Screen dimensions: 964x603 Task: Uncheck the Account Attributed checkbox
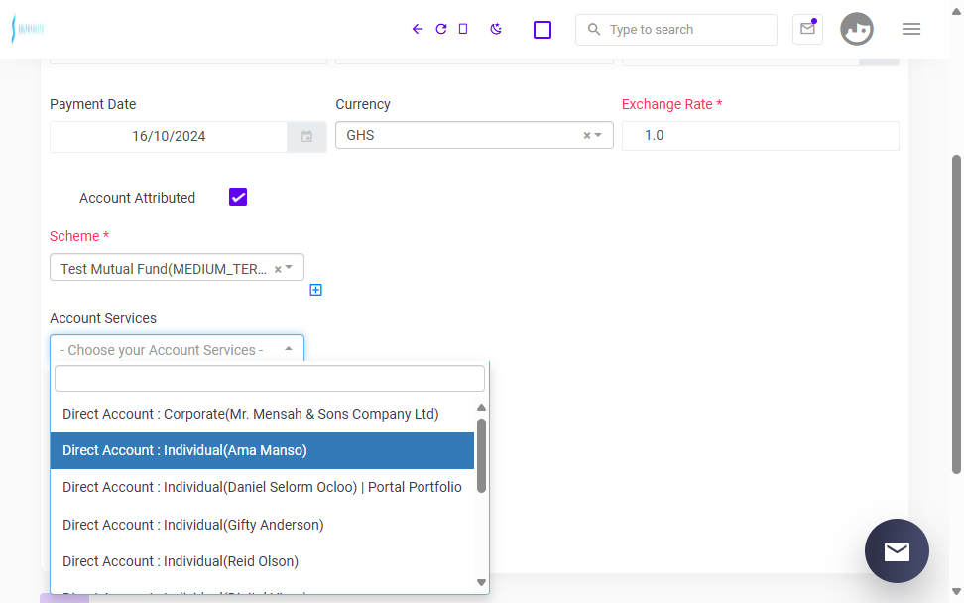tap(238, 197)
